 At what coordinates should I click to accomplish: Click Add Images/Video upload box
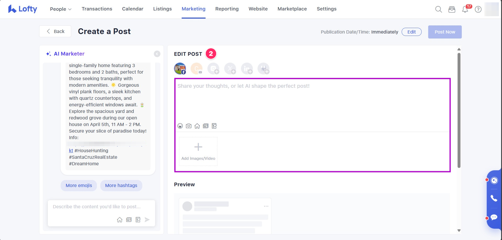198,151
